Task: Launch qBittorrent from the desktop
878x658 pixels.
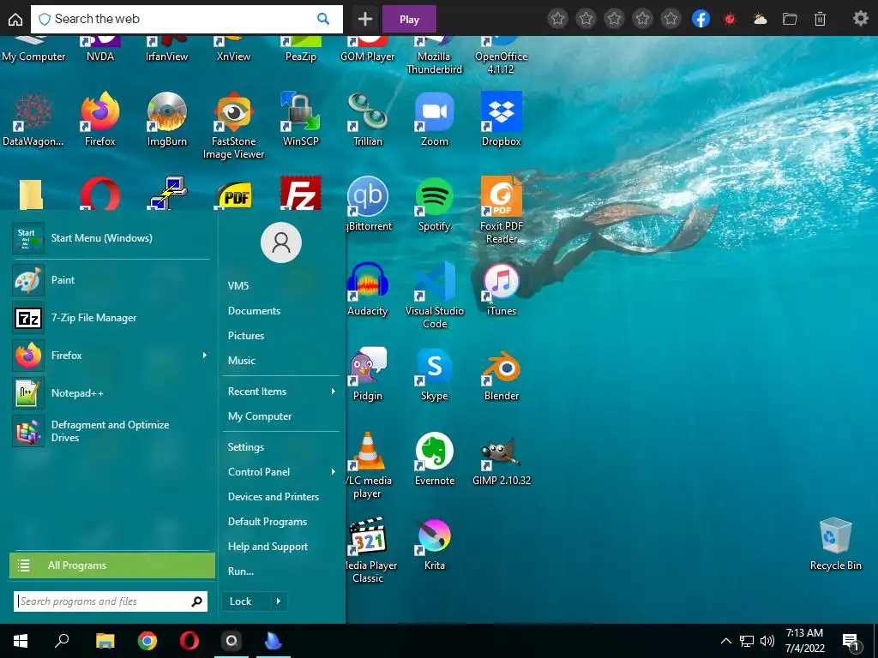Action: (369, 204)
